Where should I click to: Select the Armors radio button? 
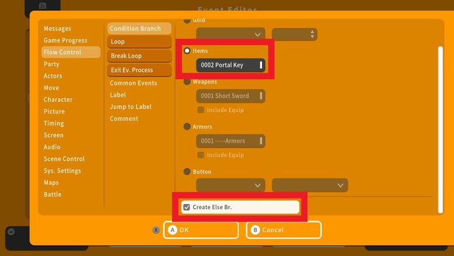(x=187, y=127)
